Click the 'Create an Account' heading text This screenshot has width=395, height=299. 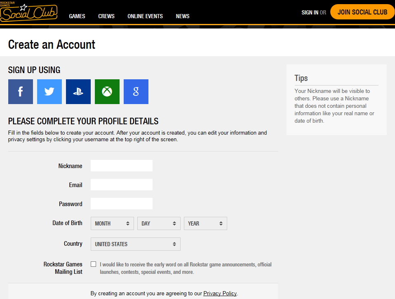point(52,45)
